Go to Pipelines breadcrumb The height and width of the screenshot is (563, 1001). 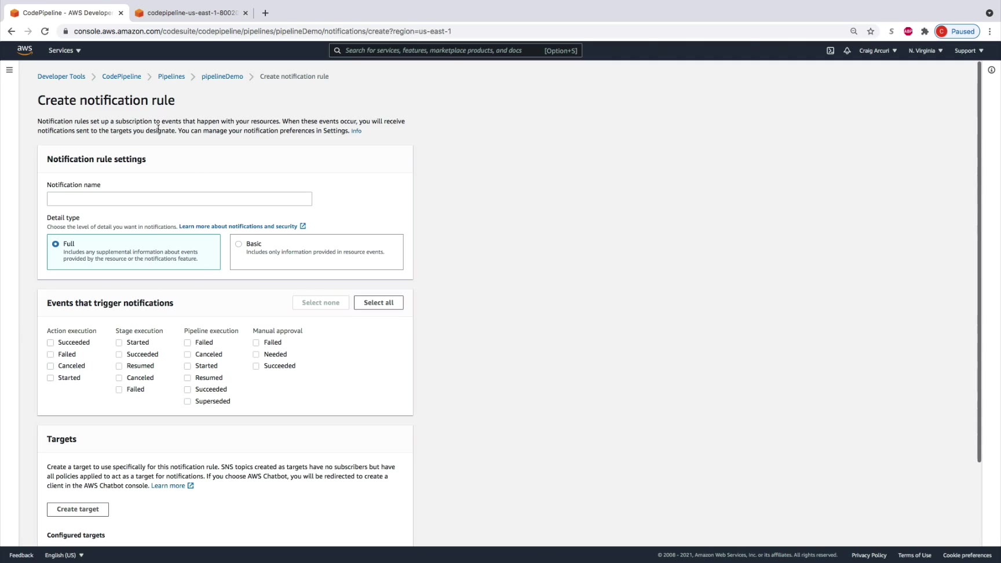tap(171, 76)
